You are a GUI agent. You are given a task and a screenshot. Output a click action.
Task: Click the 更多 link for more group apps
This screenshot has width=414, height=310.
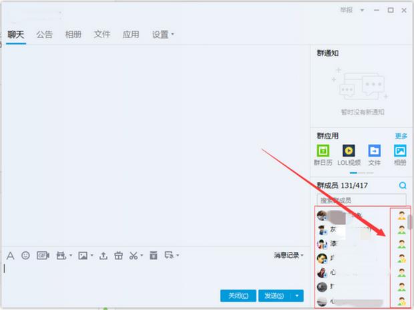pos(401,135)
